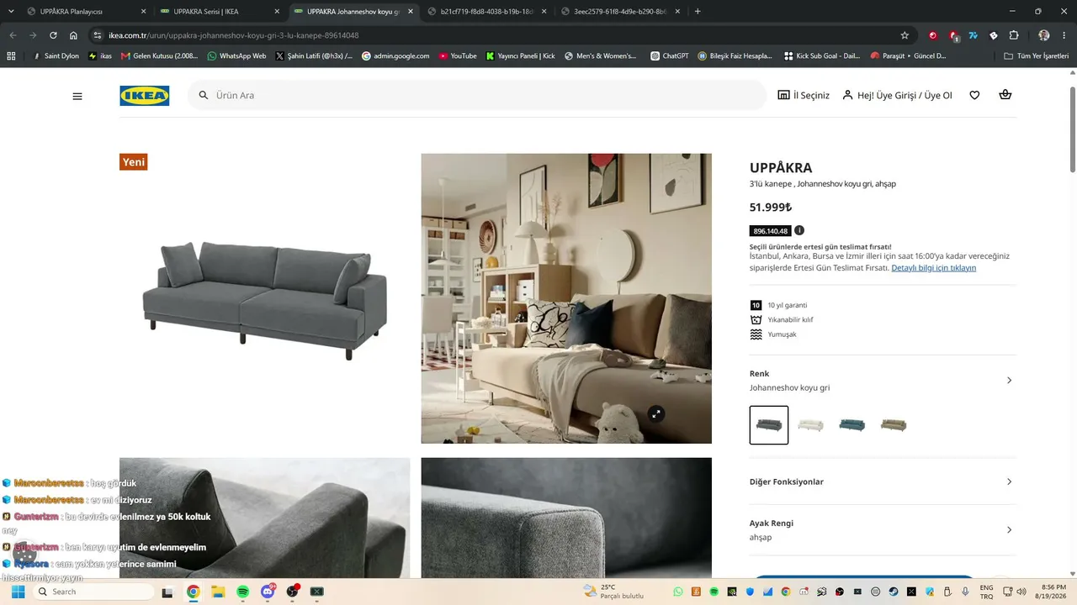Viewport: 1077px width, 605px height.
Task: Open Chrome's three-dot menu
Action: [1064, 35]
